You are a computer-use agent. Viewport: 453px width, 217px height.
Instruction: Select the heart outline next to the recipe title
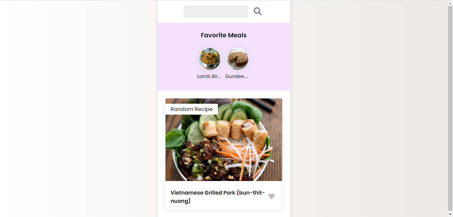point(272,196)
